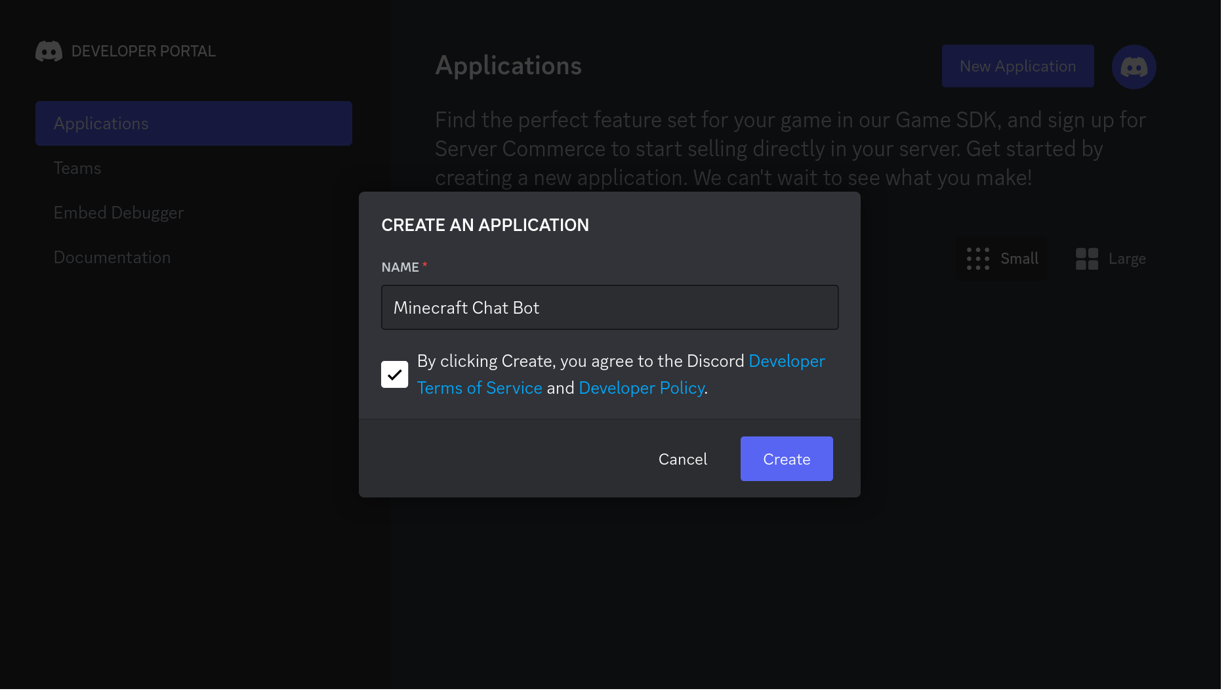Select the Large grid view icon
The image size is (1230, 695).
[1087, 259]
